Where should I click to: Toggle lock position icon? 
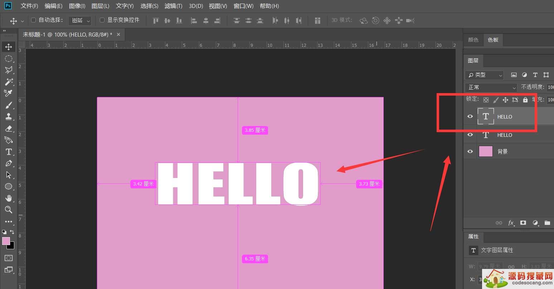[505, 100]
